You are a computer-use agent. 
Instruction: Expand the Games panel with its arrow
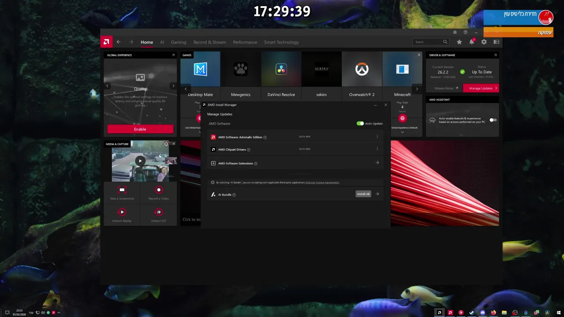click(x=419, y=55)
